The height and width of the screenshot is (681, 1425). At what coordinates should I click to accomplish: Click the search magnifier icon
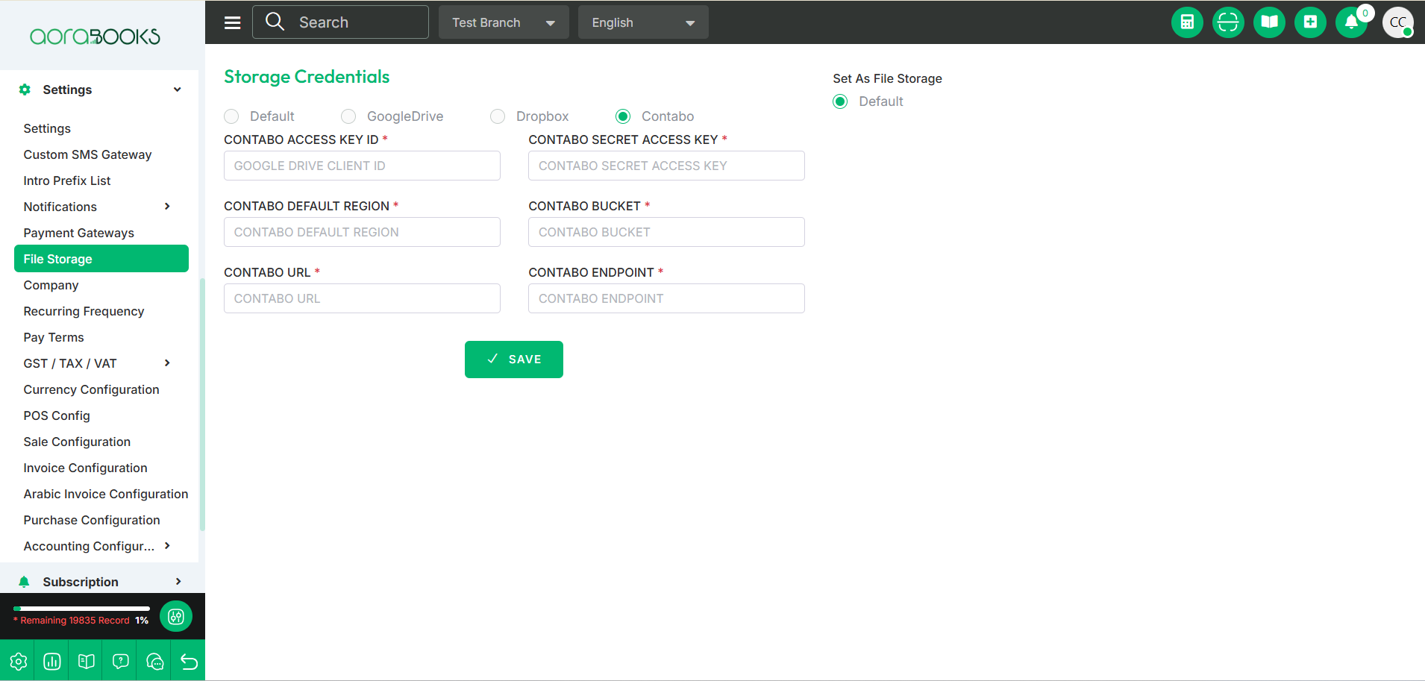(275, 22)
